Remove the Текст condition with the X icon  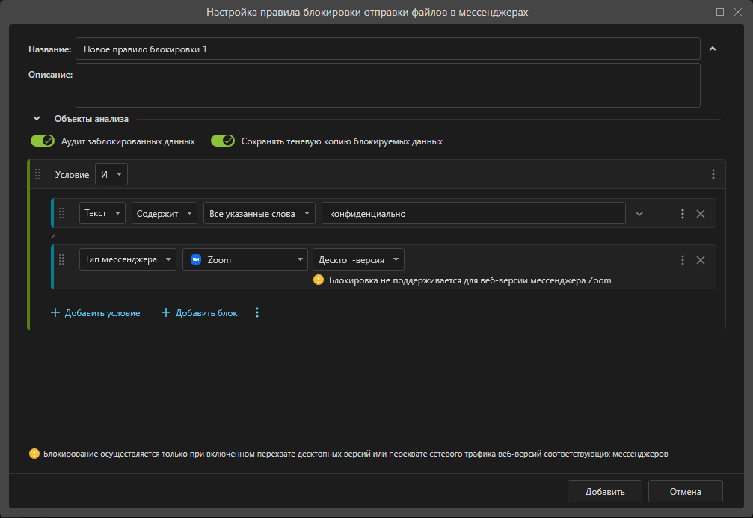tap(701, 214)
